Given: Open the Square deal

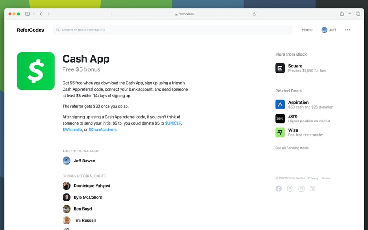Looking at the screenshot, I should (x=301, y=68).
